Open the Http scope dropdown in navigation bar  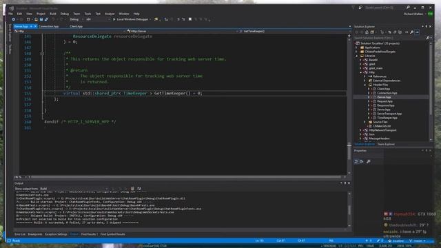click(70, 31)
